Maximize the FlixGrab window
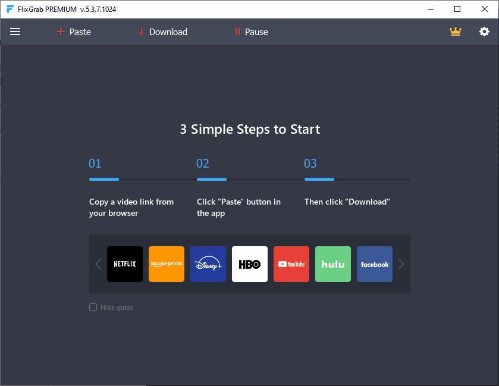The image size is (499, 386). coord(457,10)
